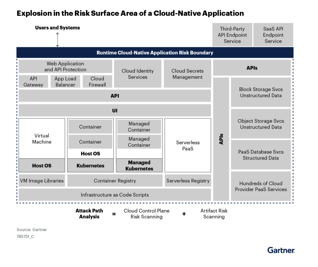Click the API Gateway element
The image size is (318, 267).
tap(33, 81)
